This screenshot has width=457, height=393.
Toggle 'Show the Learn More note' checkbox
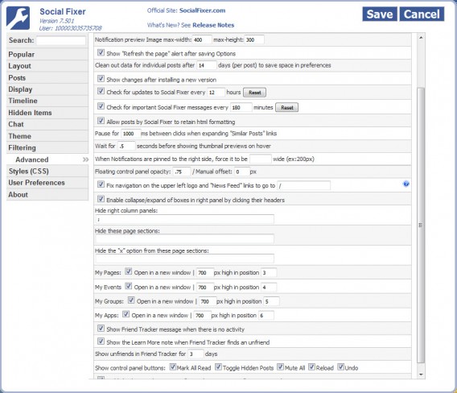[101, 341]
